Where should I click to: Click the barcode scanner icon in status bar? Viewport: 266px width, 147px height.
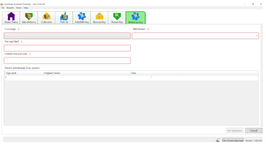(x=218, y=140)
